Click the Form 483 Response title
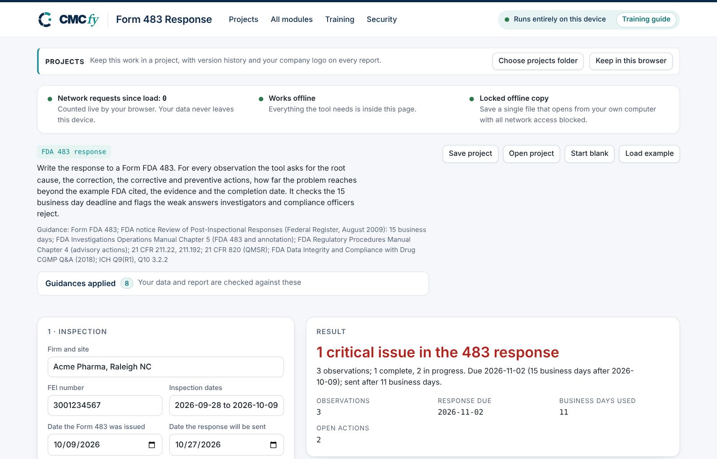Image resolution: width=717 pixels, height=459 pixels. 164,19
